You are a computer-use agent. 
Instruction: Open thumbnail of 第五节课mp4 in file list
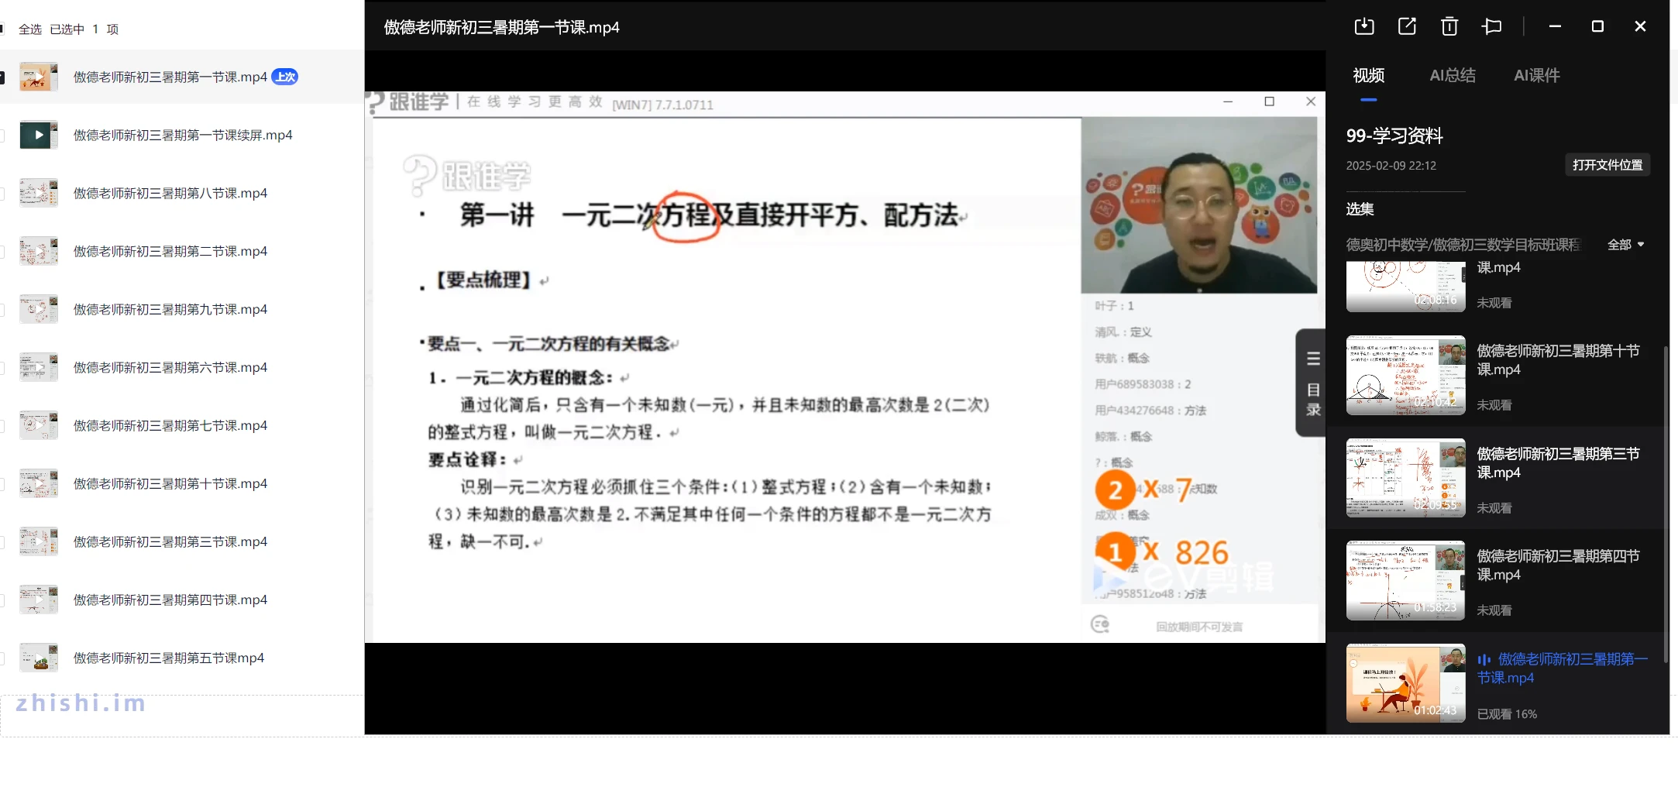(x=39, y=658)
